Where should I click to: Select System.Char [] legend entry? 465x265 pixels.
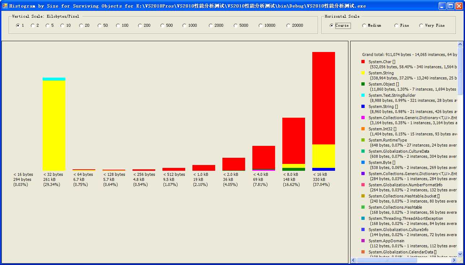382,62
